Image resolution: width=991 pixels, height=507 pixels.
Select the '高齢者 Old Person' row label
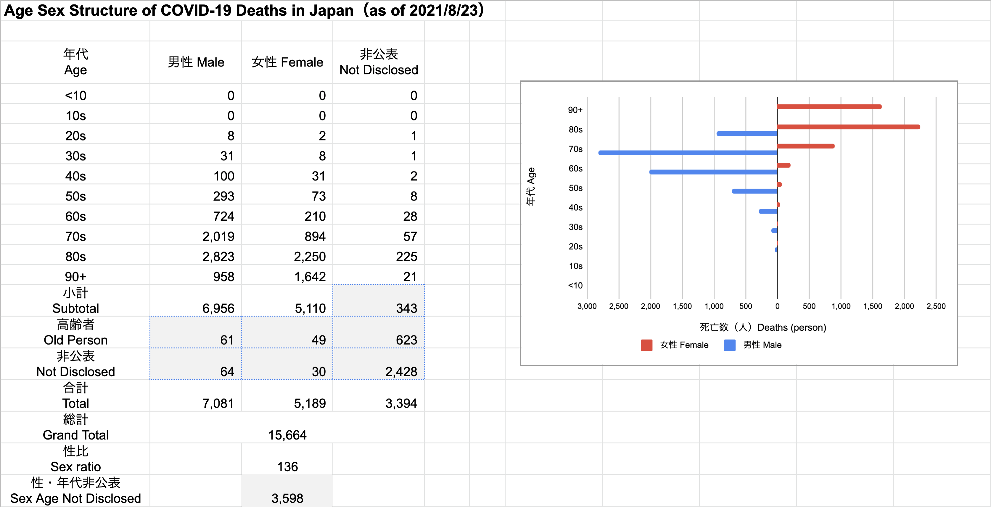click(x=75, y=332)
